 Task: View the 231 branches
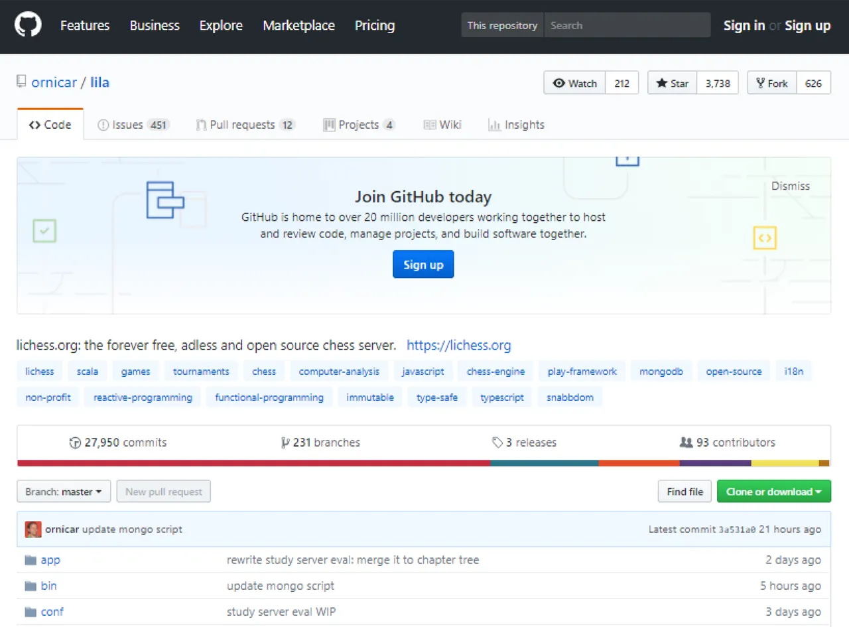pyautogui.click(x=320, y=443)
